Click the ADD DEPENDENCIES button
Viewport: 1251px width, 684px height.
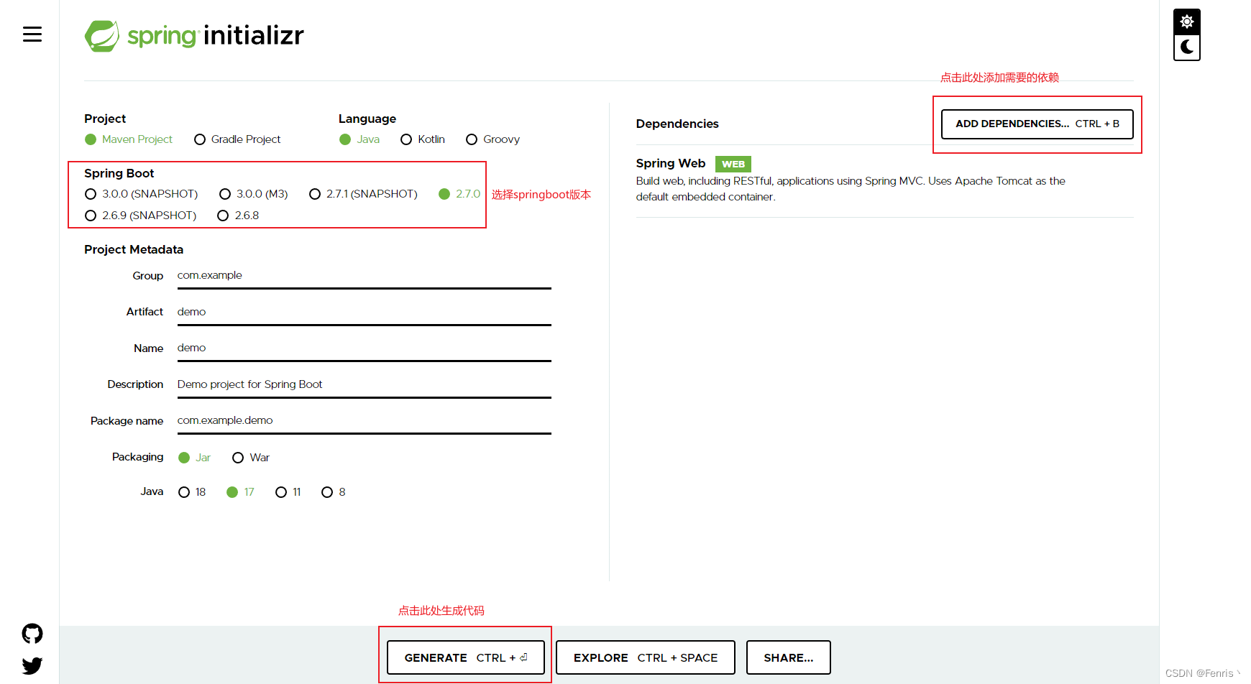1037,124
